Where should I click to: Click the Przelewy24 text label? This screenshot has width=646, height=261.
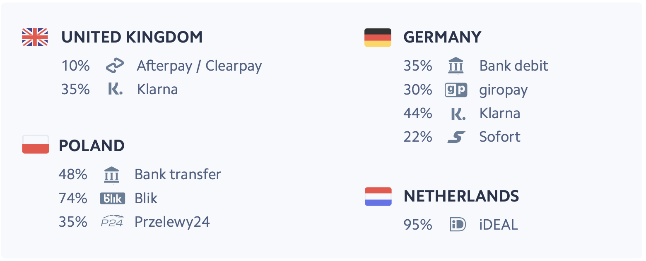pyautogui.click(x=172, y=222)
